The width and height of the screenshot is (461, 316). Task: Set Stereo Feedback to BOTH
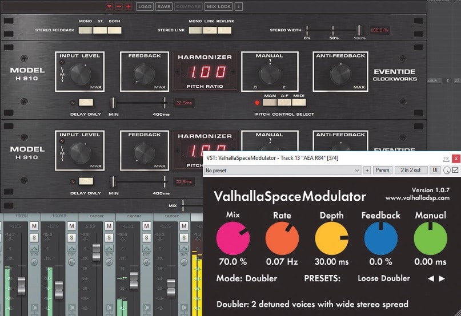(114, 30)
